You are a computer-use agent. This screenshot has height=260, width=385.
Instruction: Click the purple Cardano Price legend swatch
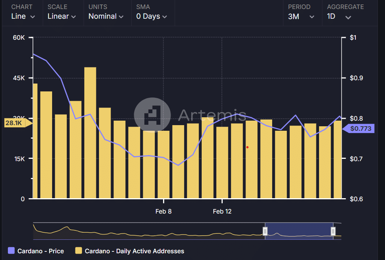pos(11,251)
